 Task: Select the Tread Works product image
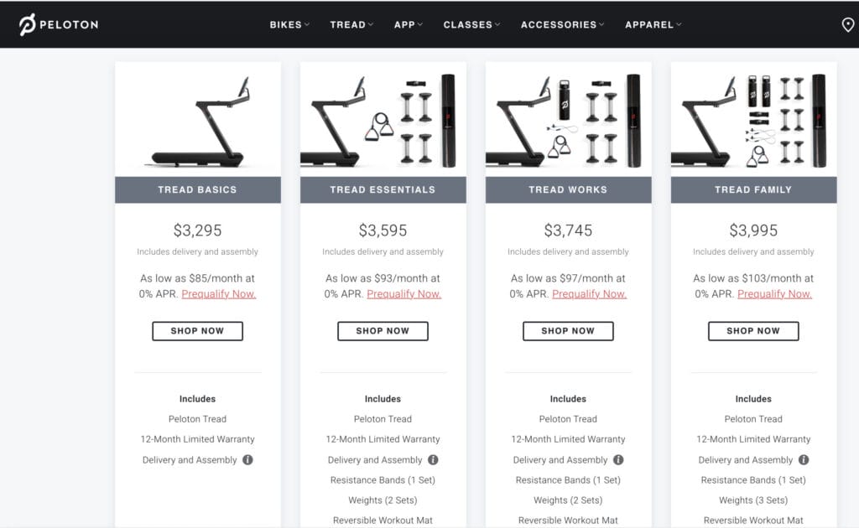click(568, 119)
